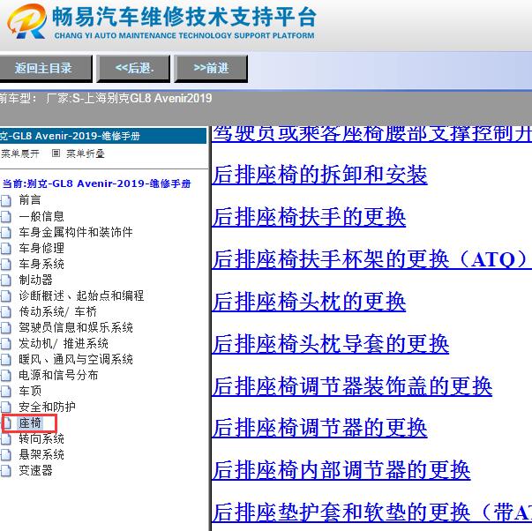Open link 后排座椅调节器装饰盖的更换

coord(352,386)
